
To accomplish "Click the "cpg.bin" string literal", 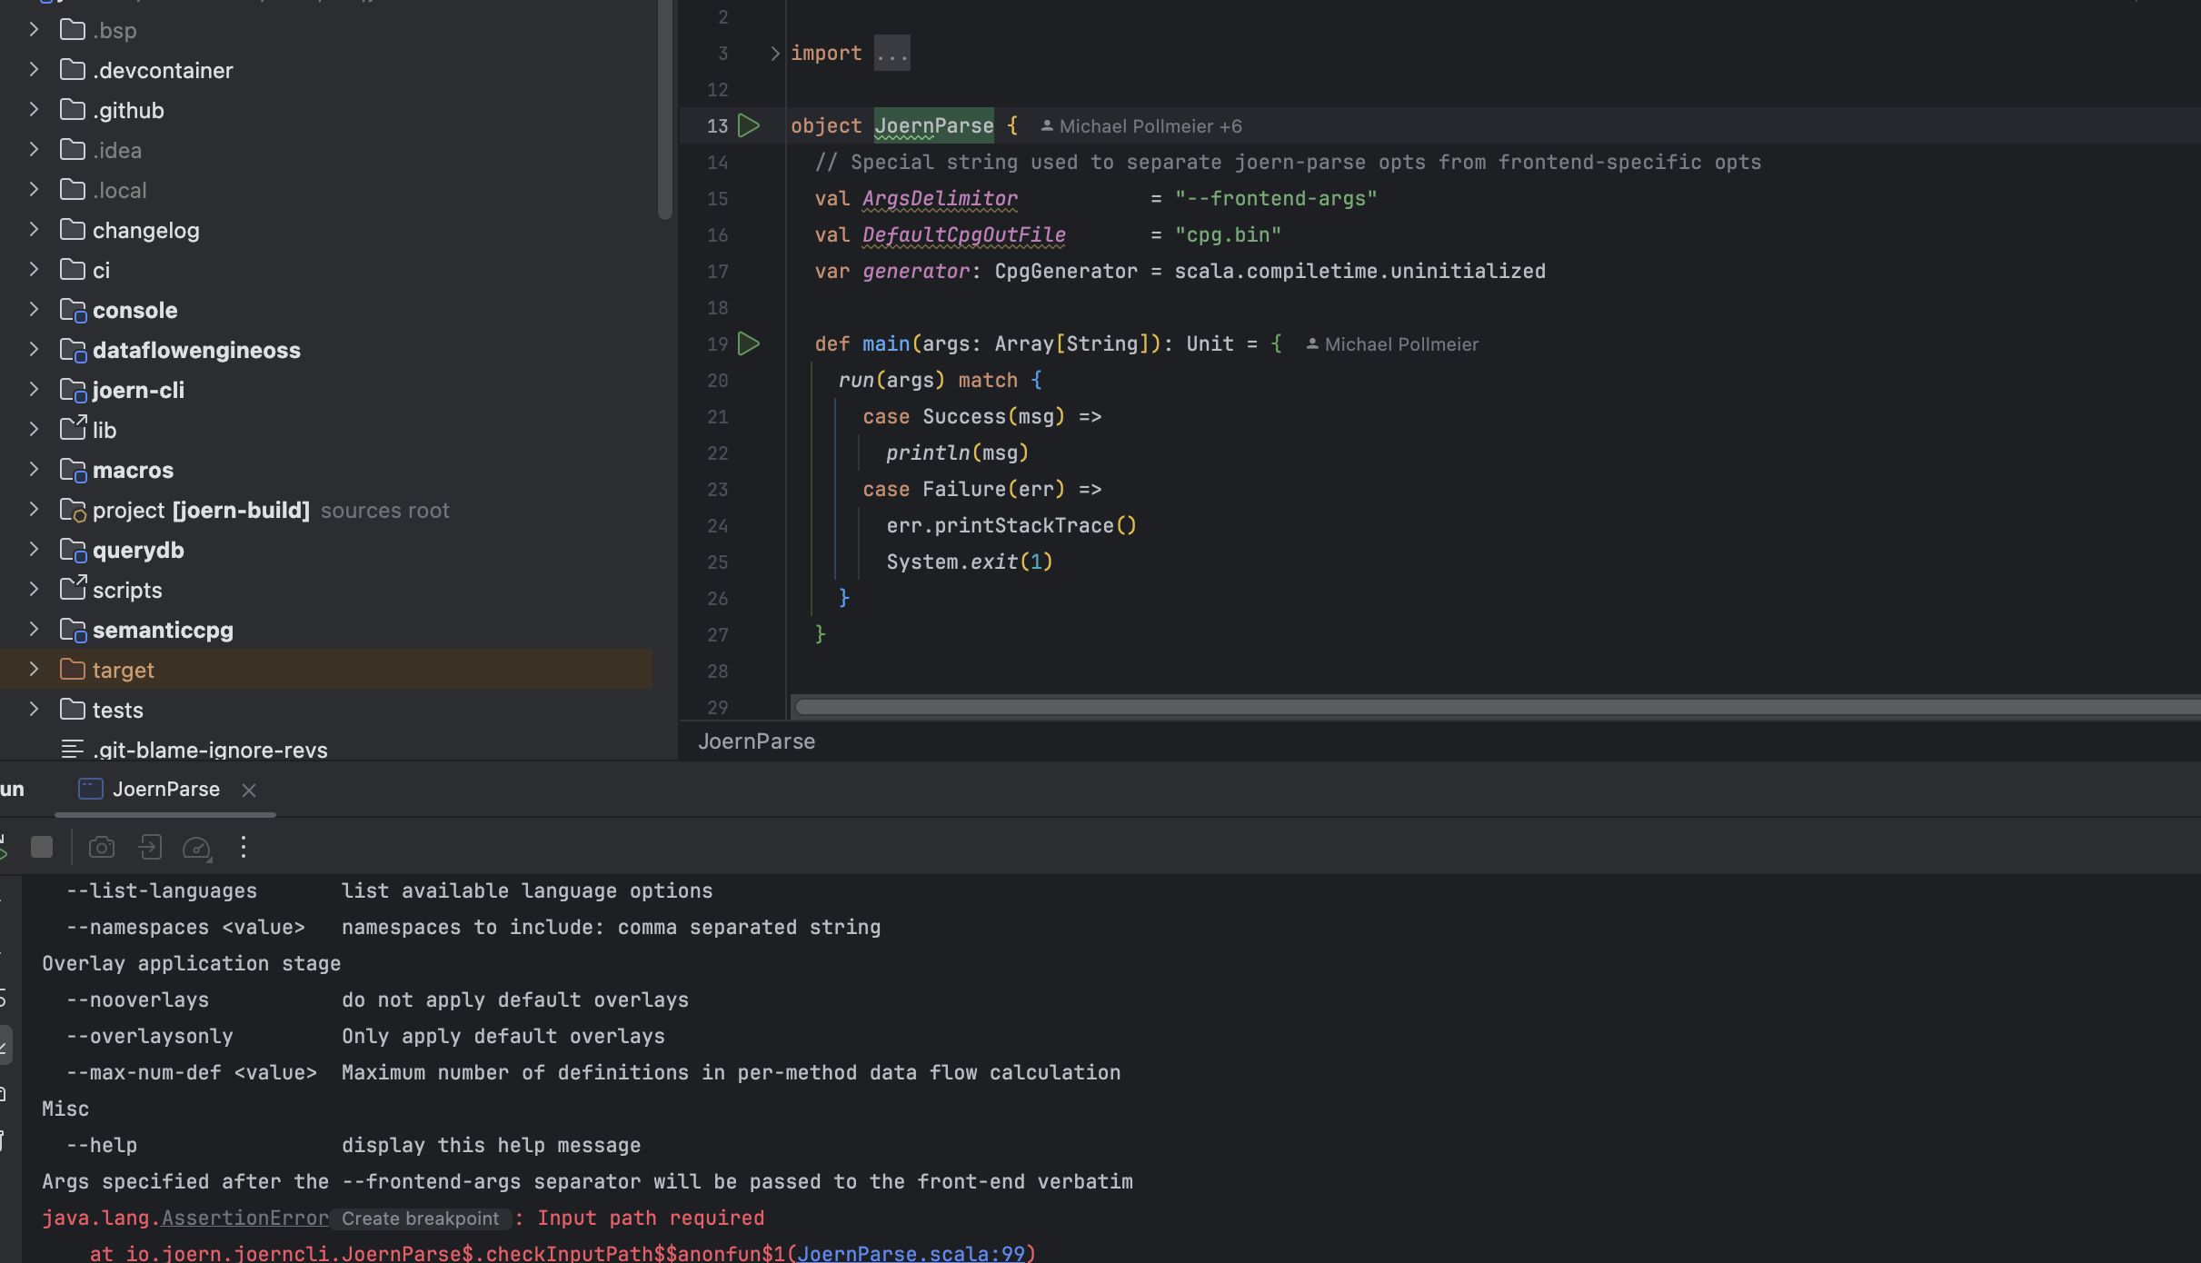I will [x=1228, y=234].
